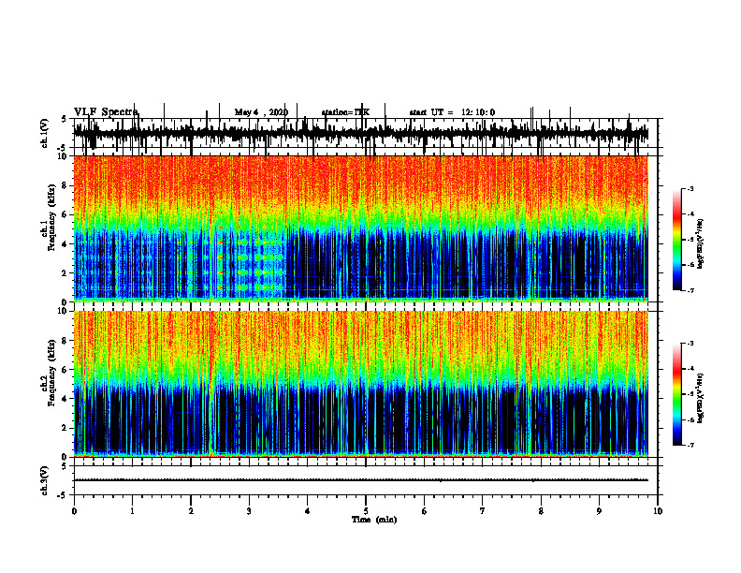Click the '-4' label on ch.1 colorbar
This screenshot has width=741, height=573.
click(690, 214)
